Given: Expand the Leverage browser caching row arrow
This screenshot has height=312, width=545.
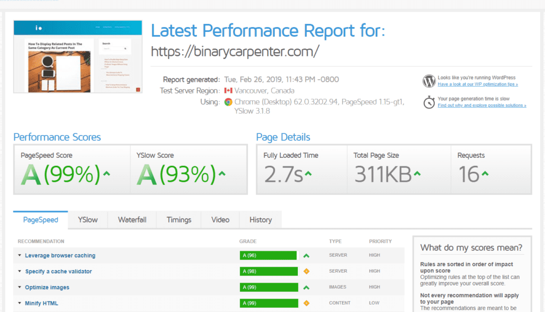Looking at the screenshot, I should click(x=20, y=255).
